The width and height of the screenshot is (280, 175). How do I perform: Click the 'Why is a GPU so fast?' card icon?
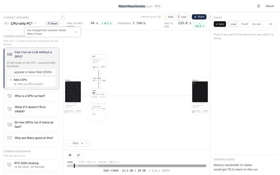[9, 96]
